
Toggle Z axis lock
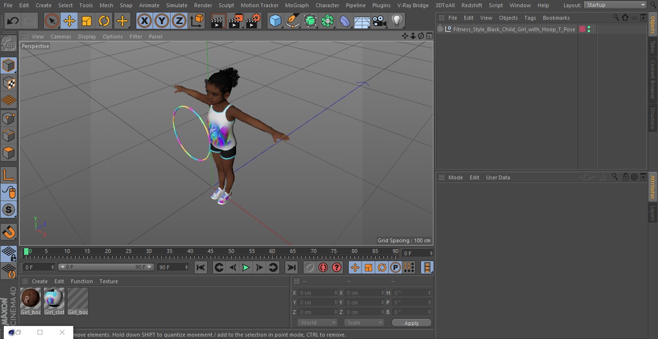click(179, 21)
